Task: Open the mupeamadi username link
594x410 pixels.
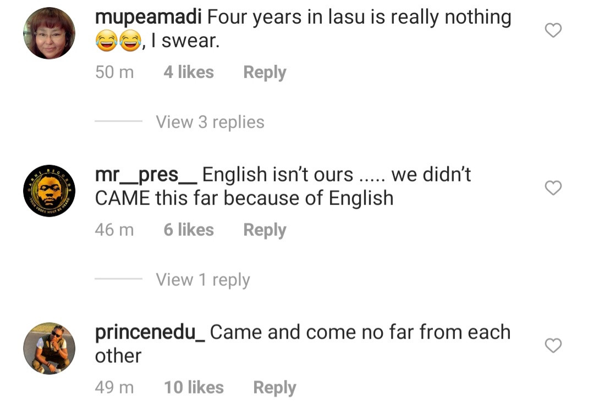Action: [148, 18]
